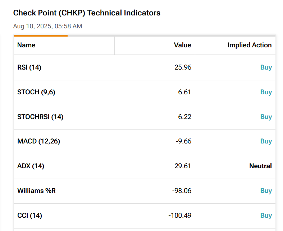Click the MACD value of -9.66
Screen dimensions: 283x231
point(183,141)
